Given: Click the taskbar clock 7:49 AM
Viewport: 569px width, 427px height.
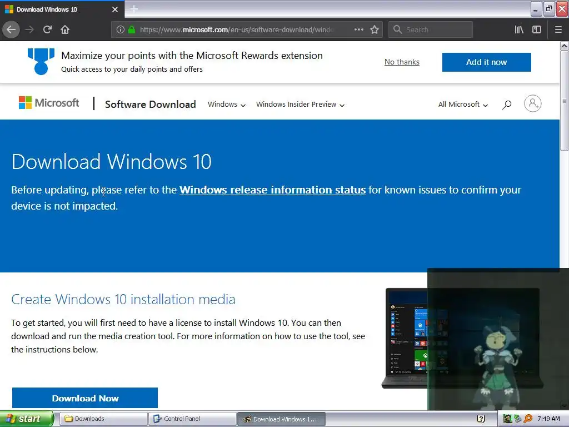Looking at the screenshot, I should [x=548, y=419].
